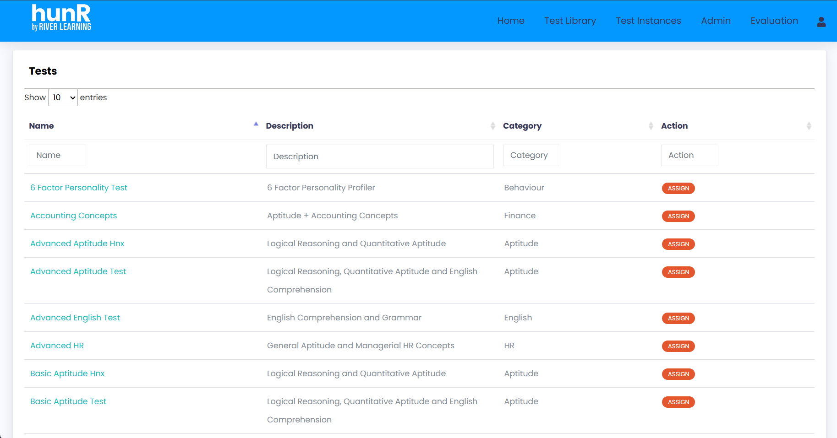837x438 pixels.
Task: Assign the Accounting Concepts test
Action: pos(678,216)
